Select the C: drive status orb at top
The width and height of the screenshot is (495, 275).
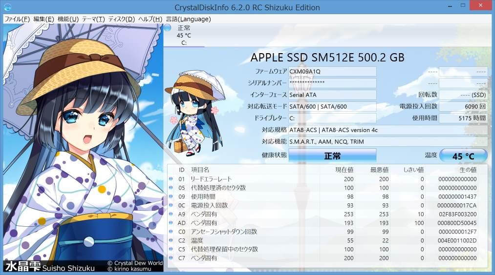pyautogui.click(x=168, y=28)
